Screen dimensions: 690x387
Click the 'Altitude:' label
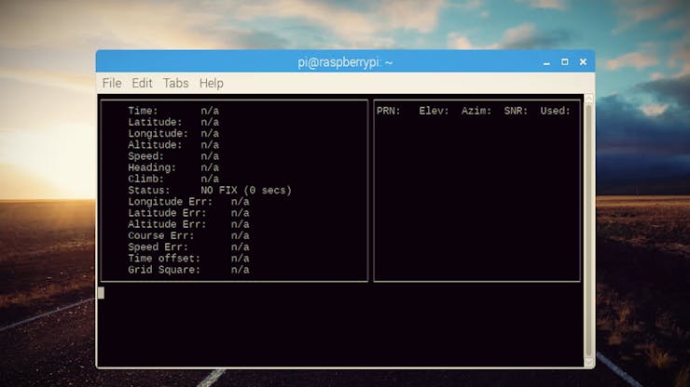[155, 145]
